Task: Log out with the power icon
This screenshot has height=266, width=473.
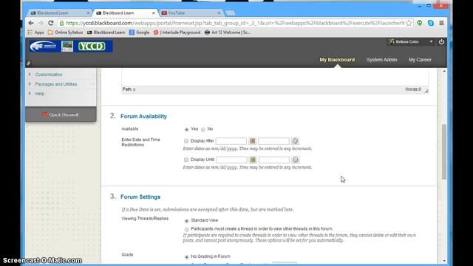Action: pyautogui.click(x=441, y=41)
